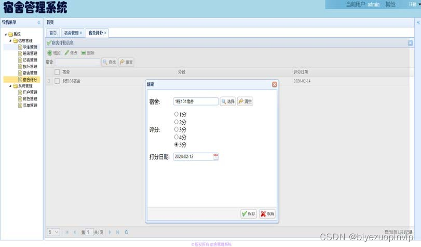
Task: Click the date cell 2020-02-14
Action: click(x=302, y=81)
